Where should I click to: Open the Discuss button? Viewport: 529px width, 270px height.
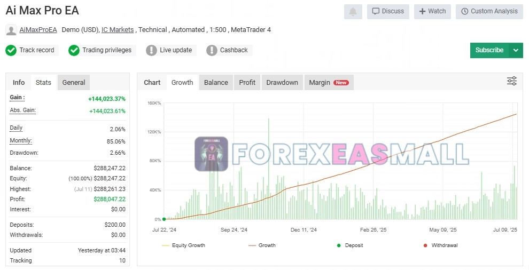388,11
